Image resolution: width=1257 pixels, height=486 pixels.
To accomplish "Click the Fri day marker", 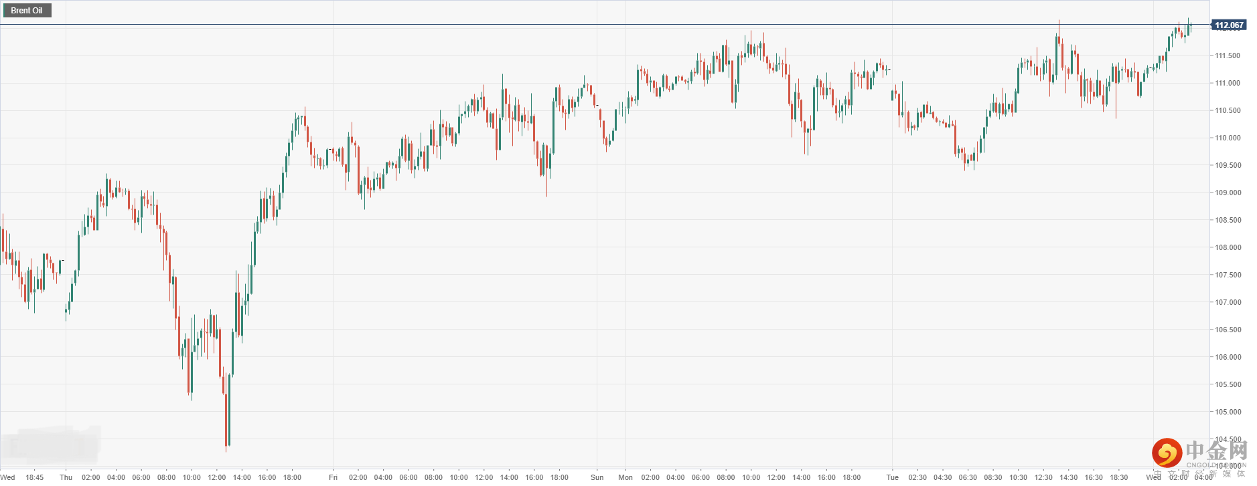I will (333, 477).
